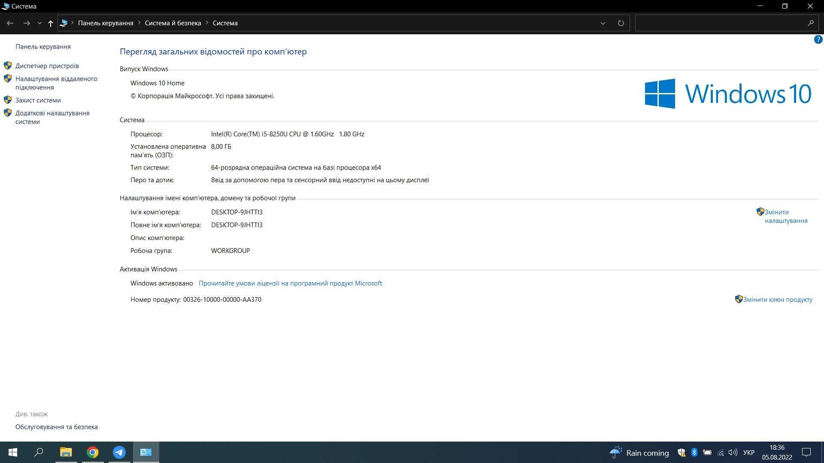This screenshot has width=824, height=463.
Task: Open 'Диспетчер пристроїв' link
Action: [47, 66]
